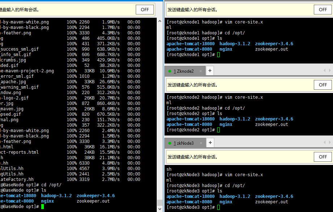Click the BaseNode terminal scrollbar thumb
333x212 pixels.
[160, 203]
